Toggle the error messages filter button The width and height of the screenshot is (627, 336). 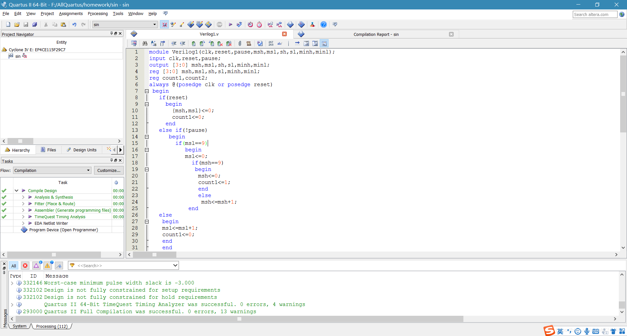point(25,266)
